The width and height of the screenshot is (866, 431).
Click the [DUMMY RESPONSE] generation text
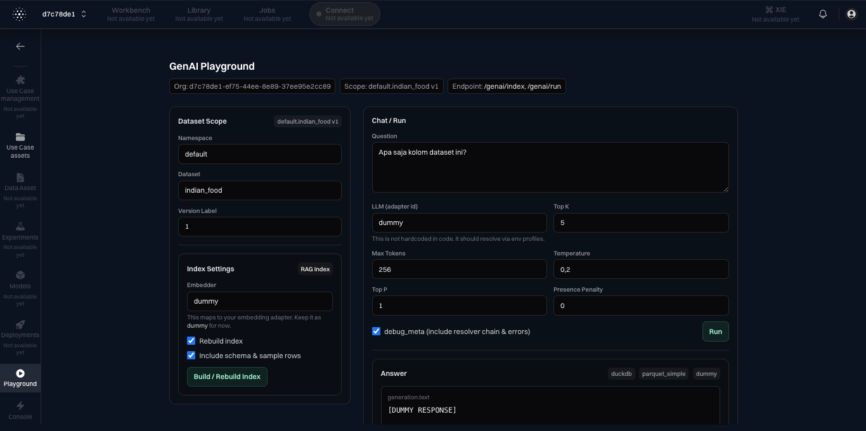[x=422, y=410]
